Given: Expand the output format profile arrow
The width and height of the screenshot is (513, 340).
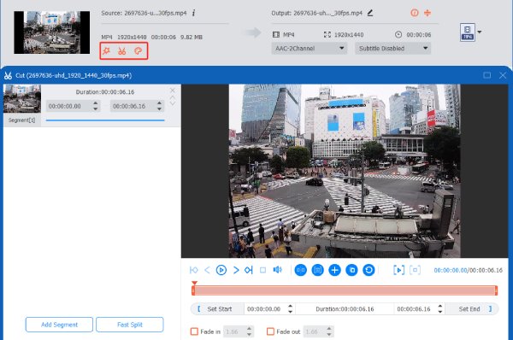Looking at the screenshot, I should tap(480, 32).
